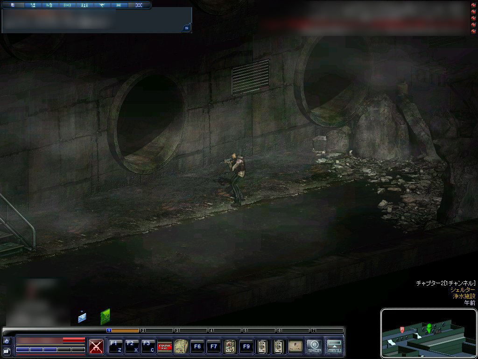
Task: Switch to quick slot bar 5 tab
Action: [260, 330]
